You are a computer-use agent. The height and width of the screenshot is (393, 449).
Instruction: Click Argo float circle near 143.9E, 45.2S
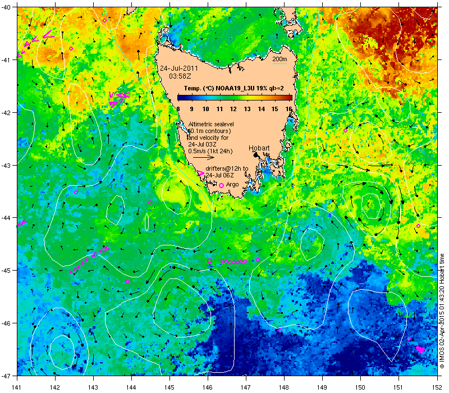click(x=128, y=282)
